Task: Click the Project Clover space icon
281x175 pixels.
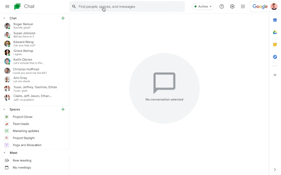Action: (x=7, y=117)
